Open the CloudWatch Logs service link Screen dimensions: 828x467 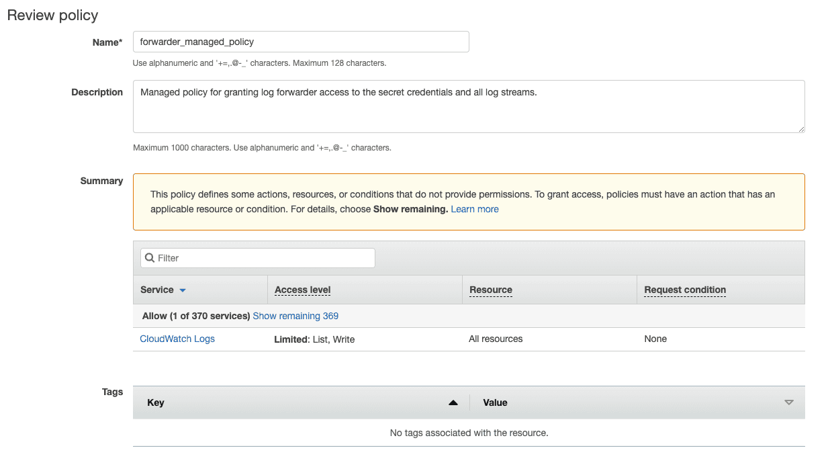[177, 339]
